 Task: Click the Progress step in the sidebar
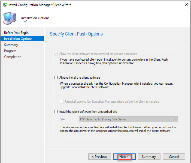point(10,51)
